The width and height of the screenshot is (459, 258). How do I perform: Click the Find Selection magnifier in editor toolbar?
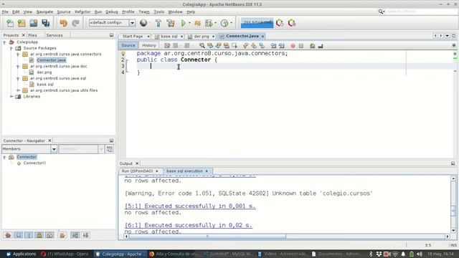202,46
